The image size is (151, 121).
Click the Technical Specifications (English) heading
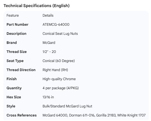pyautogui.click(x=36, y=6)
